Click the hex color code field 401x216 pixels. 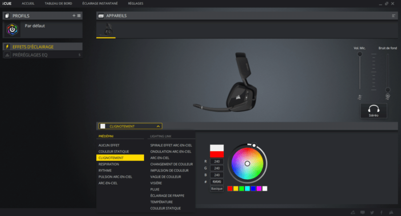217,182
